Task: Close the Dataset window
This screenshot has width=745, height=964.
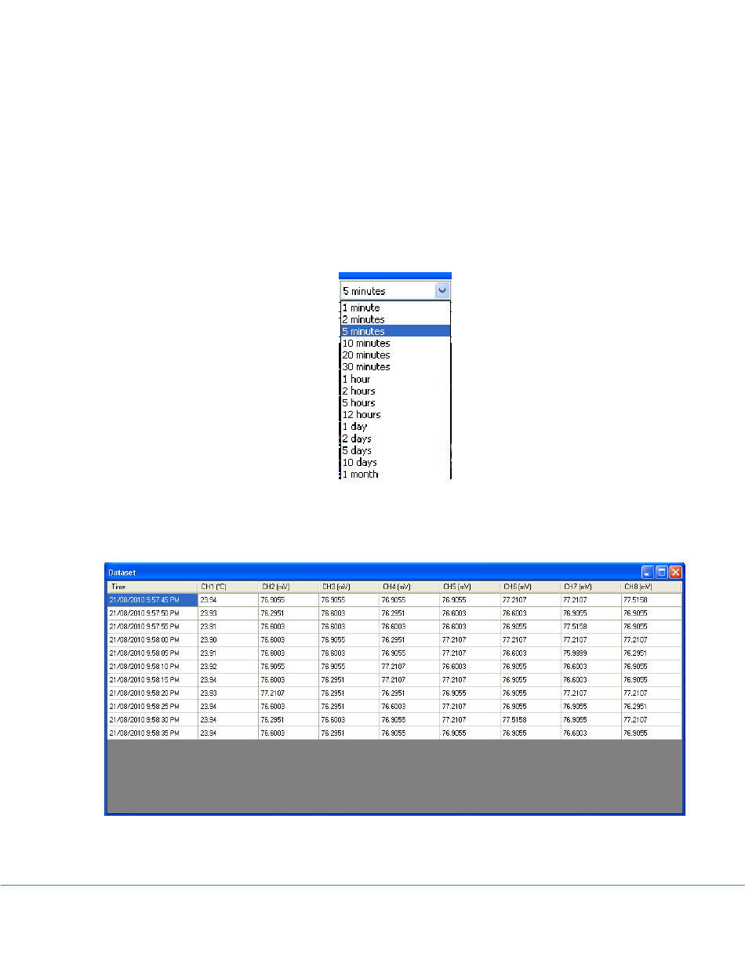Action: [x=675, y=573]
